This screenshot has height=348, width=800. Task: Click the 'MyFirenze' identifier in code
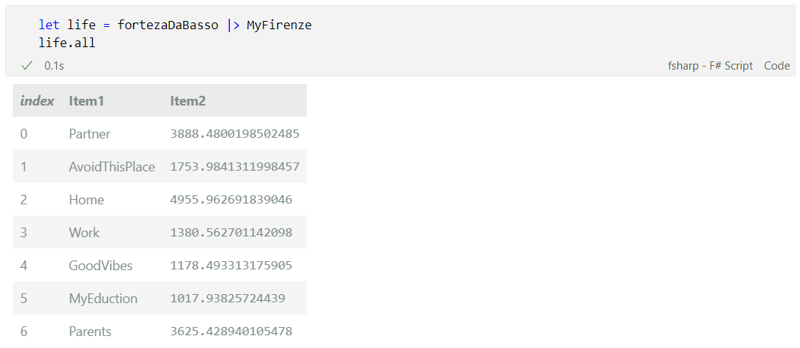279,25
